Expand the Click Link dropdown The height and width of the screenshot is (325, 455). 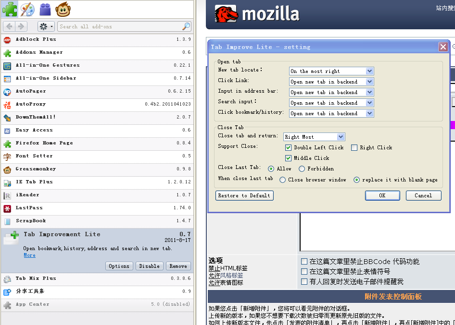(369, 82)
